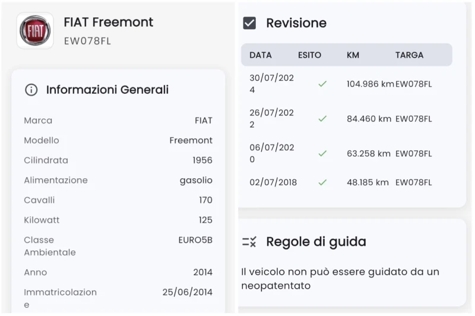Click targa EW078FL in 2020 row
The height and width of the screenshot is (316, 475).
coord(413,154)
